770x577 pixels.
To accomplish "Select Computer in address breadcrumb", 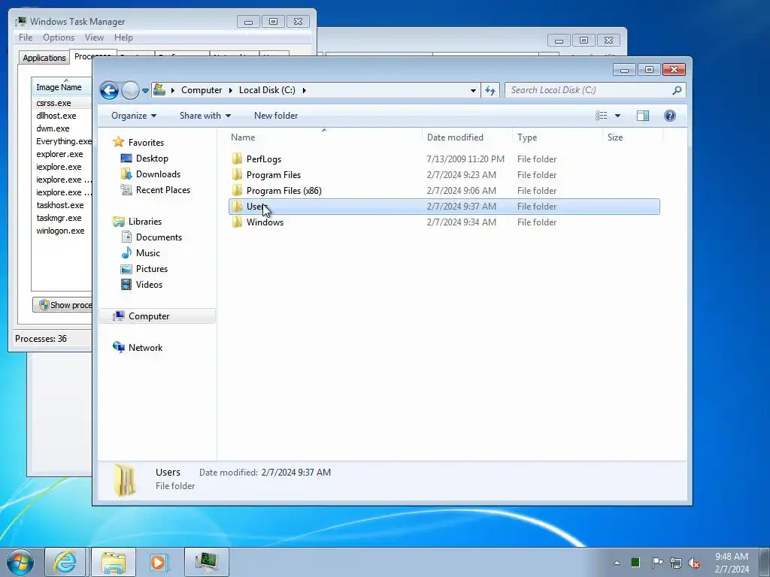I will click(202, 90).
